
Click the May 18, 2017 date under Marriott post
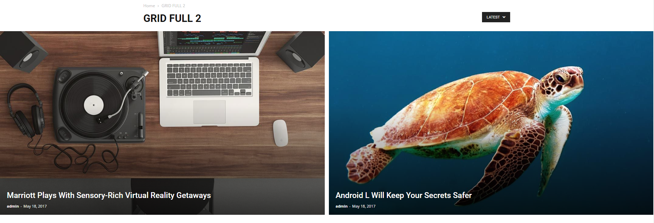click(35, 206)
